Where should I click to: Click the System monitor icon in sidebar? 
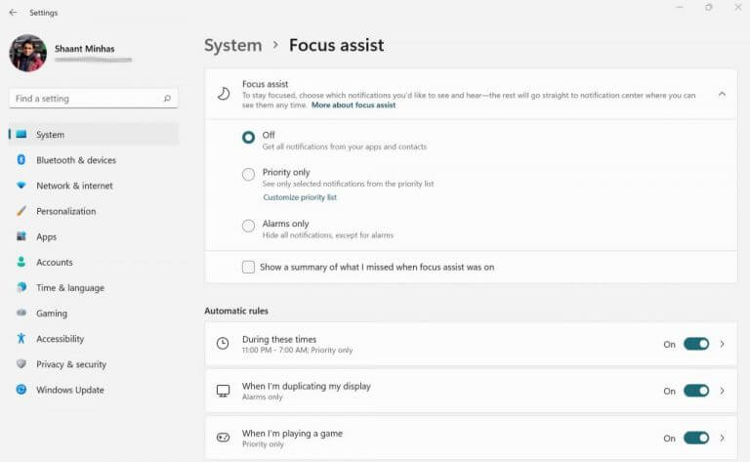coord(21,135)
